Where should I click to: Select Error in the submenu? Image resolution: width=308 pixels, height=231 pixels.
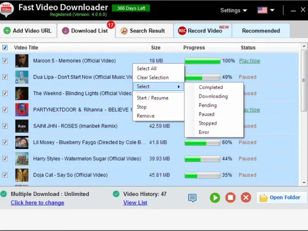coord(214,132)
